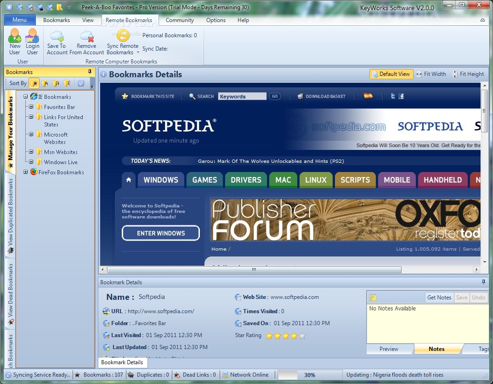Switch to the View ribbon tab
Image resolution: width=493 pixels, height=384 pixels.
(88, 20)
